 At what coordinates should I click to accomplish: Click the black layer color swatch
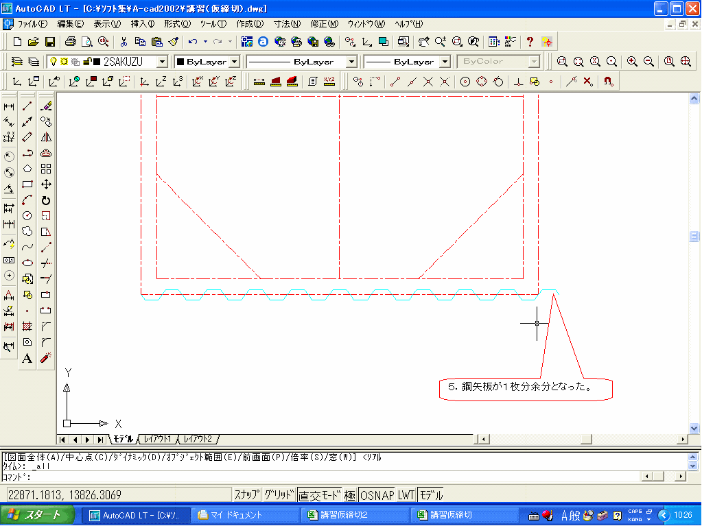point(97,61)
